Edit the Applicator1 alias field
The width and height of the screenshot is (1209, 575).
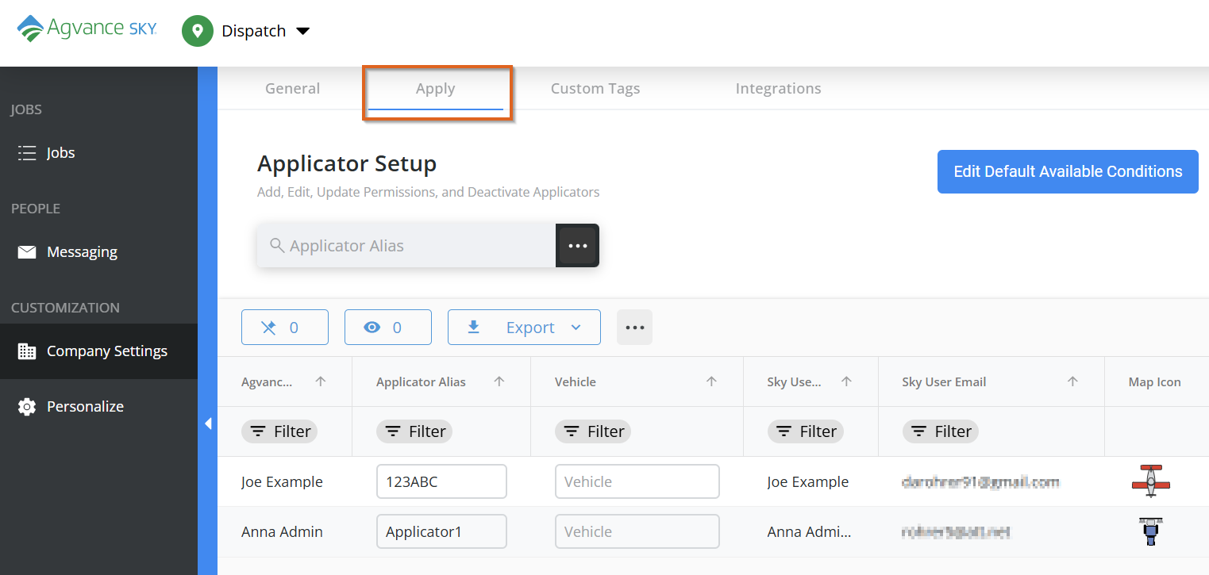[x=441, y=531]
